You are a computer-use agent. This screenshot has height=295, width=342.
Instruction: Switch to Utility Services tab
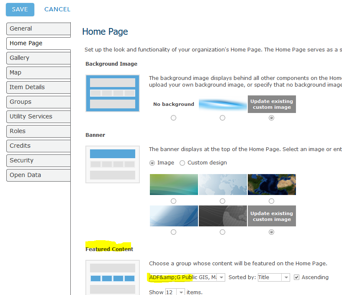(39, 116)
